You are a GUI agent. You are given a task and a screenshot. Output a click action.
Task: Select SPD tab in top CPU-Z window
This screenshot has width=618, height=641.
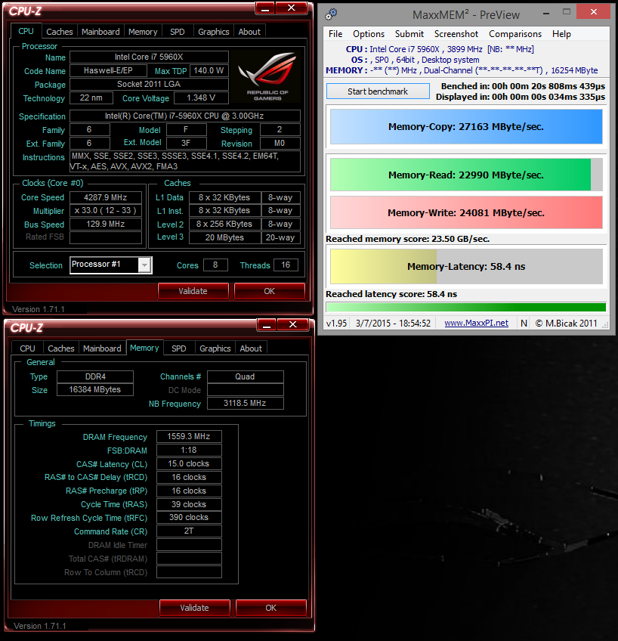178,32
